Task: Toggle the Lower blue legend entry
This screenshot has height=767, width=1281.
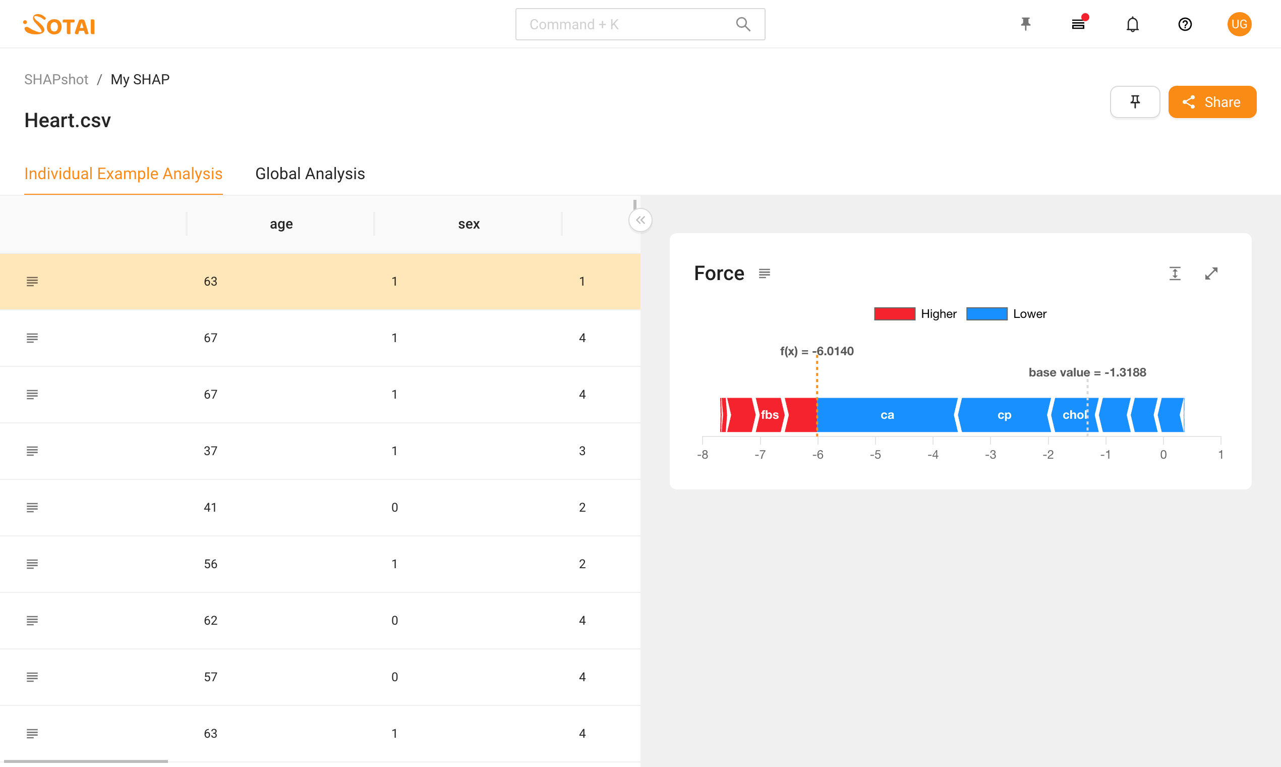Action: [x=1006, y=314]
